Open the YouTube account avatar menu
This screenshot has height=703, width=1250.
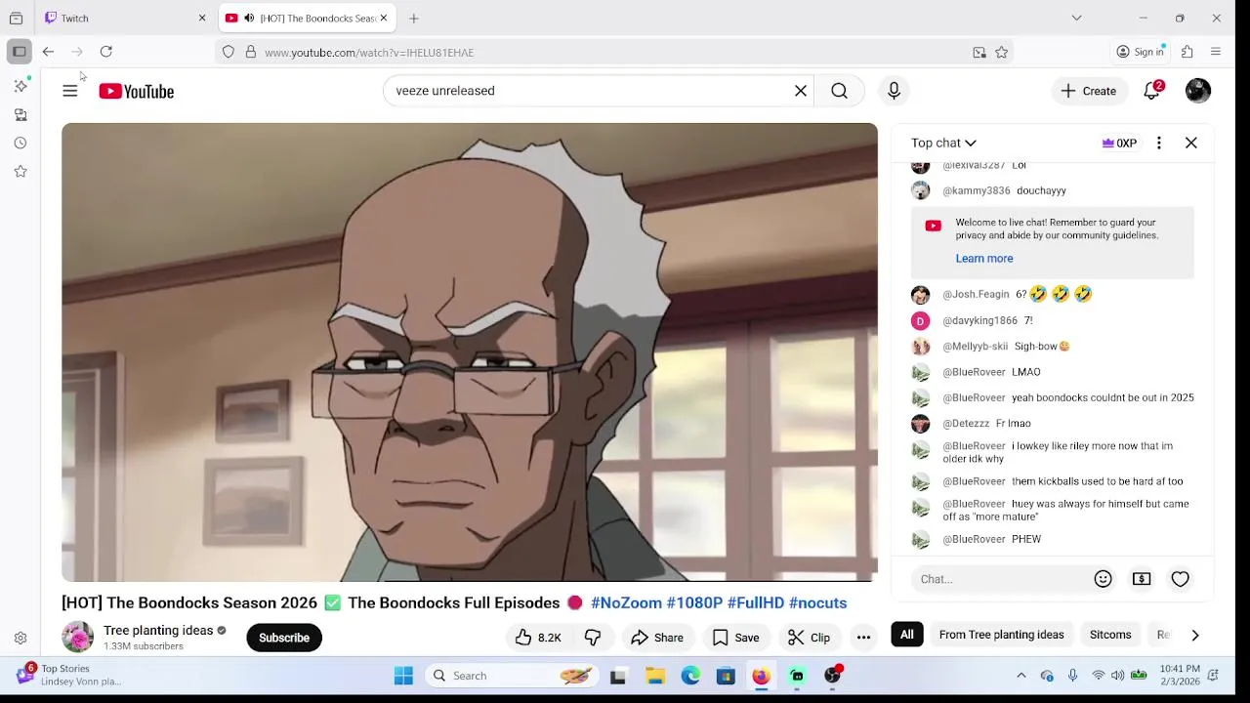pyautogui.click(x=1198, y=91)
